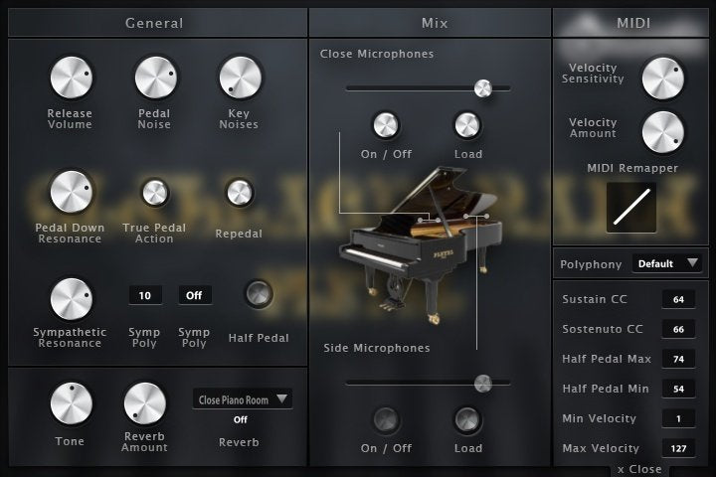Click the x Close button
The image size is (716, 477).
[x=638, y=469]
